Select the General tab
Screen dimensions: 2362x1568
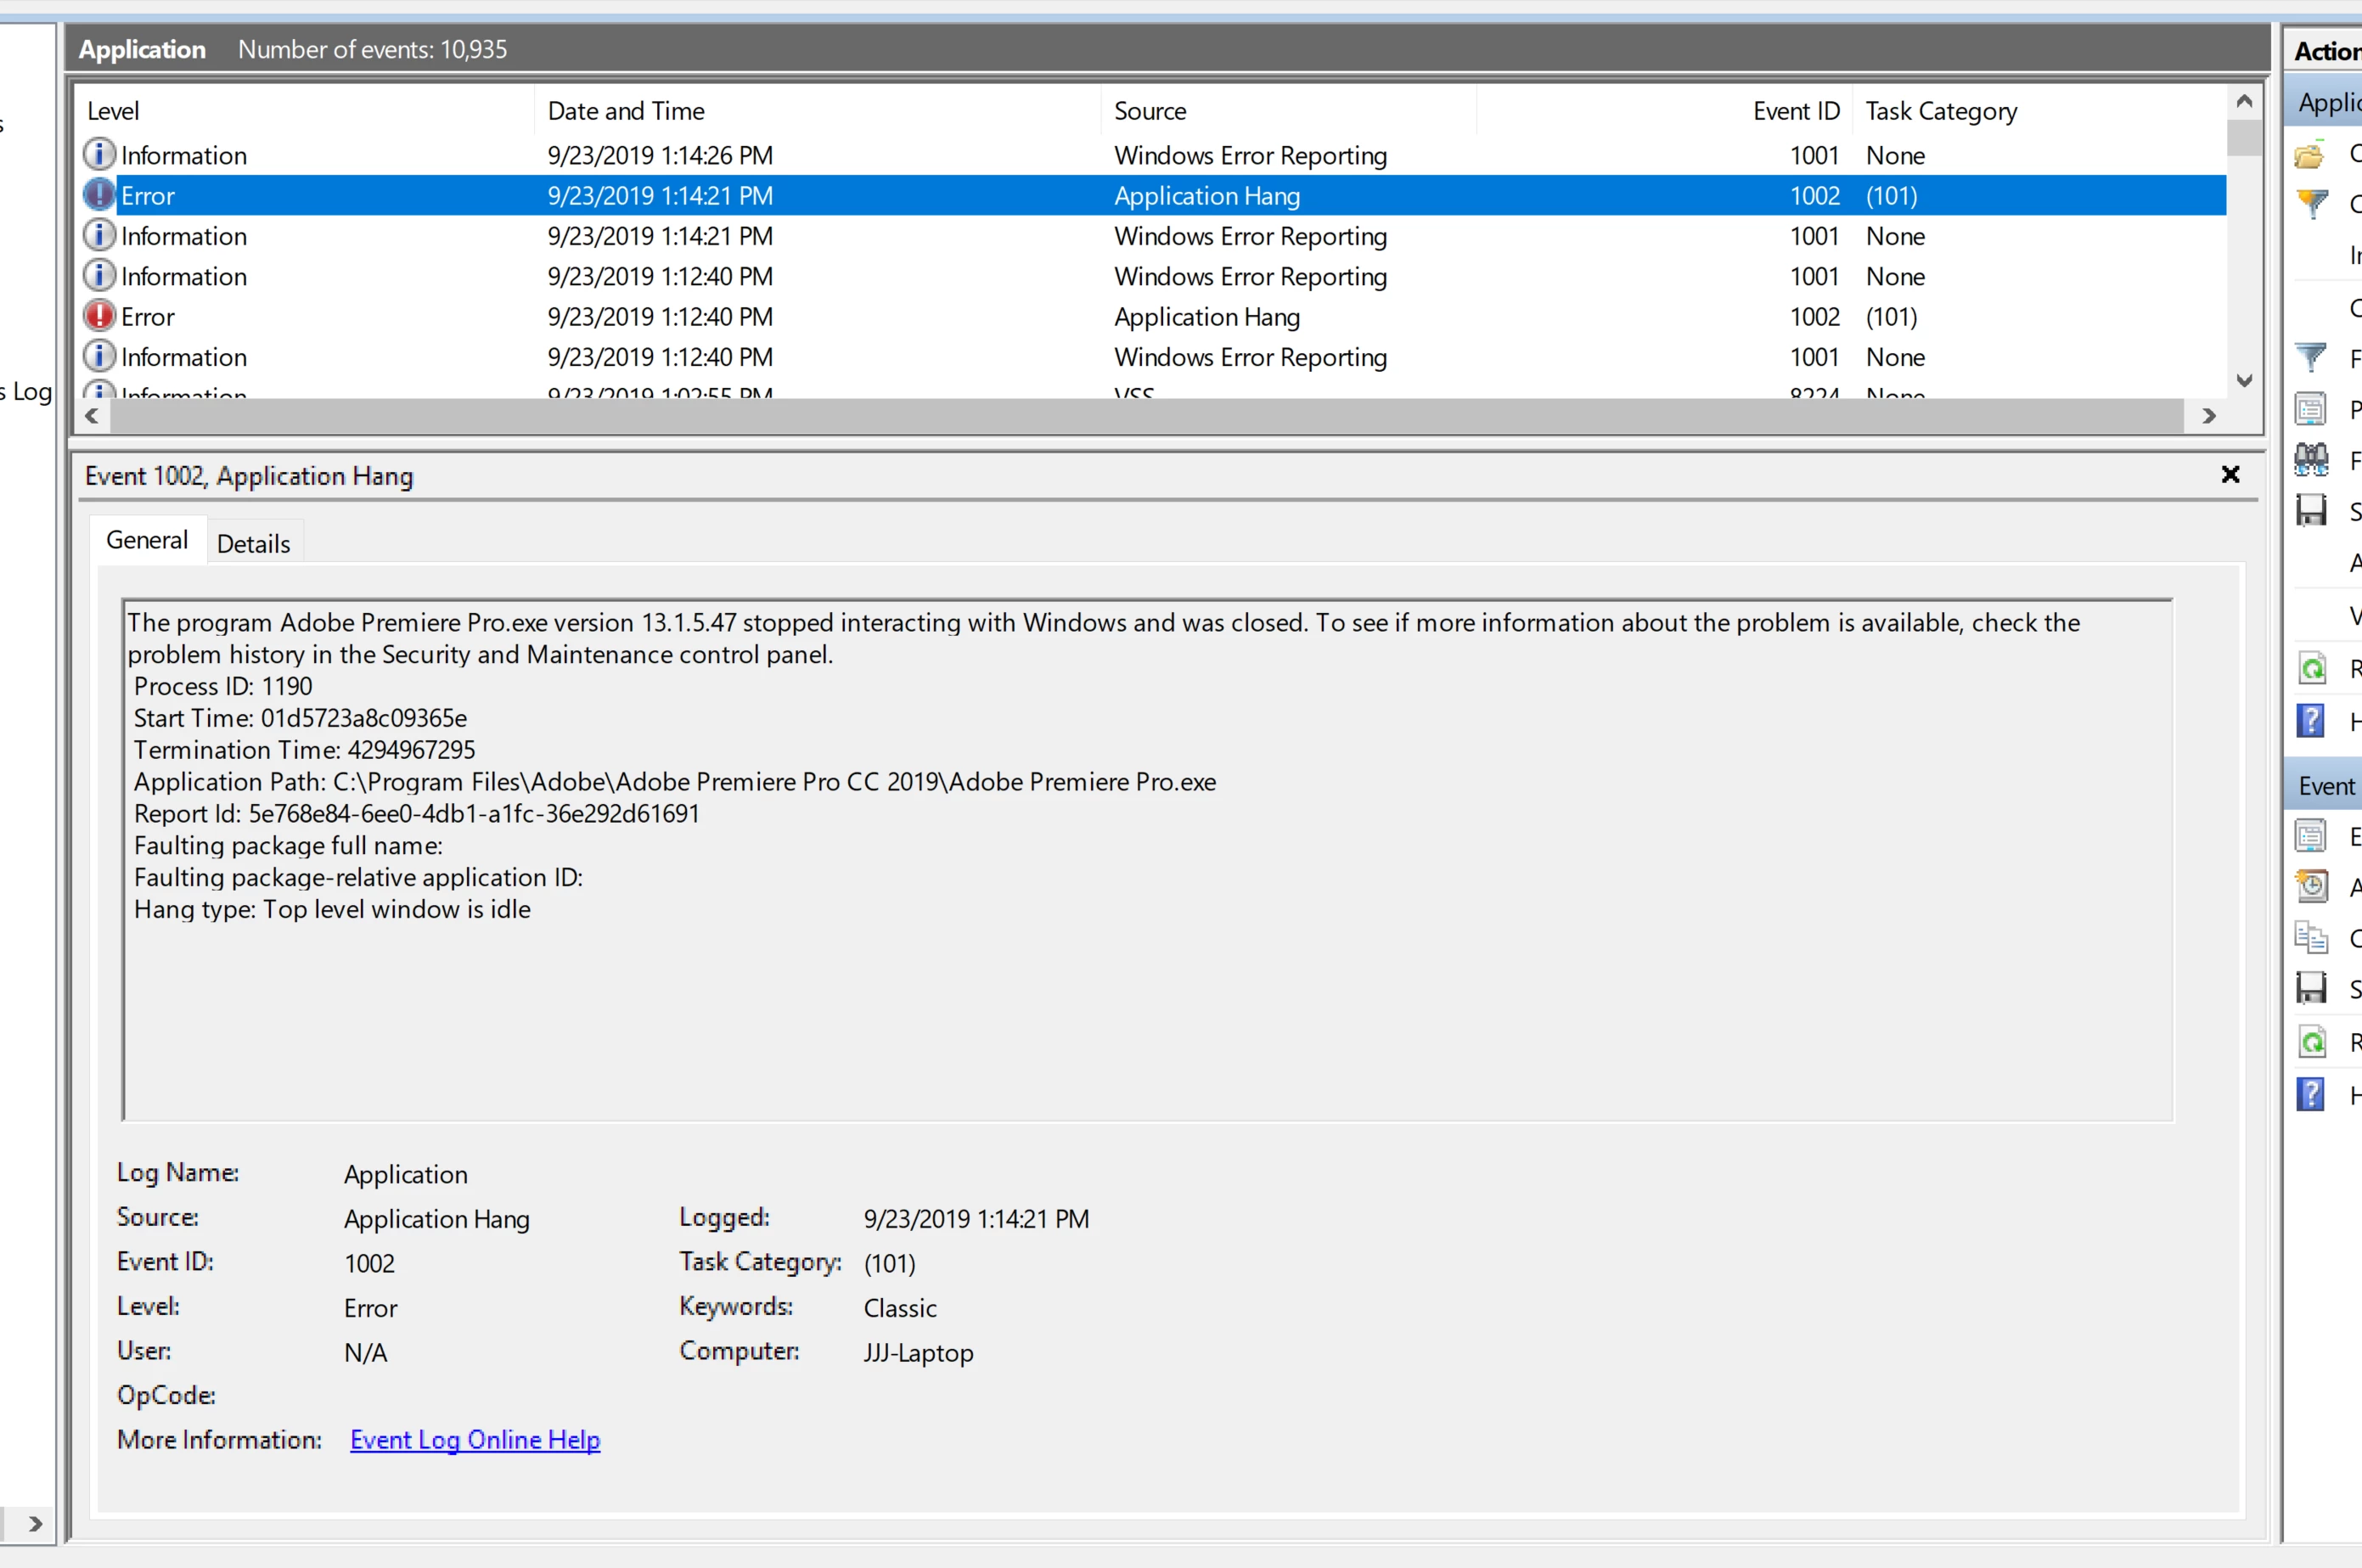click(x=147, y=540)
